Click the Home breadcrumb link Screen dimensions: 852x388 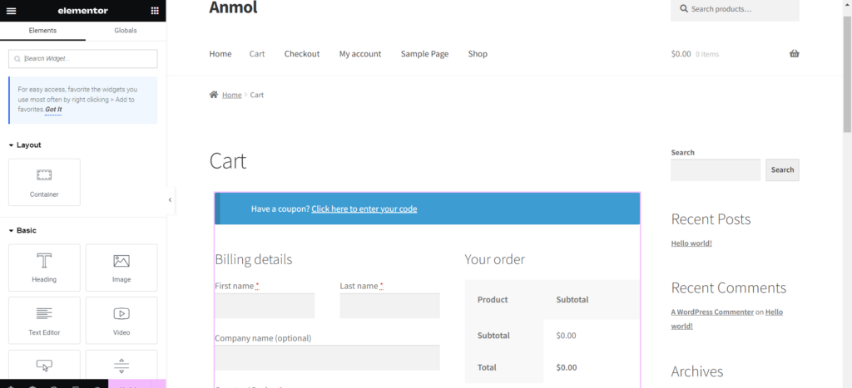click(x=231, y=95)
